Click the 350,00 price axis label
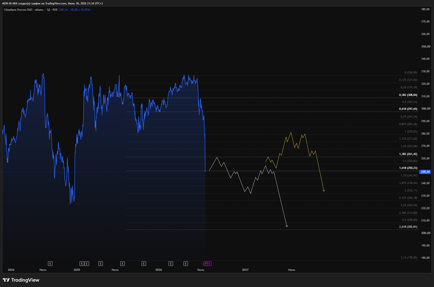Viewport: 434px width, 287px height. 425,46
